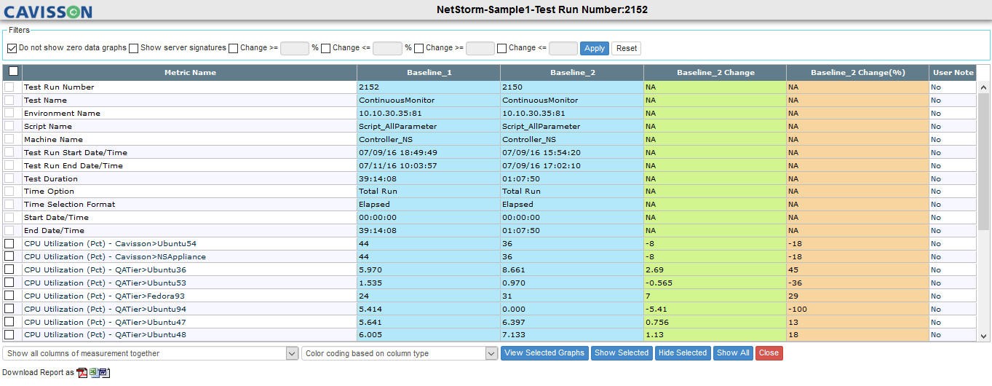Focus last 'Change <=' absolute input field
The image size is (992, 386).
pyautogui.click(x=563, y=48)
